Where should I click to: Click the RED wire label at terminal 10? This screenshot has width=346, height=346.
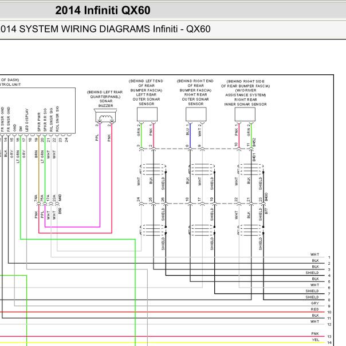(x=315, y=309)
